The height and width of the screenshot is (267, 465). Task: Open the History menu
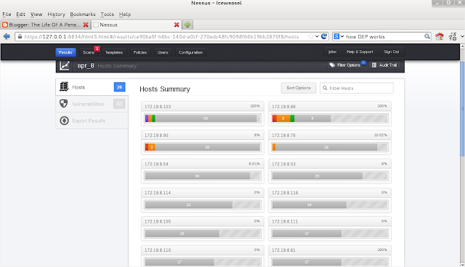56,15
